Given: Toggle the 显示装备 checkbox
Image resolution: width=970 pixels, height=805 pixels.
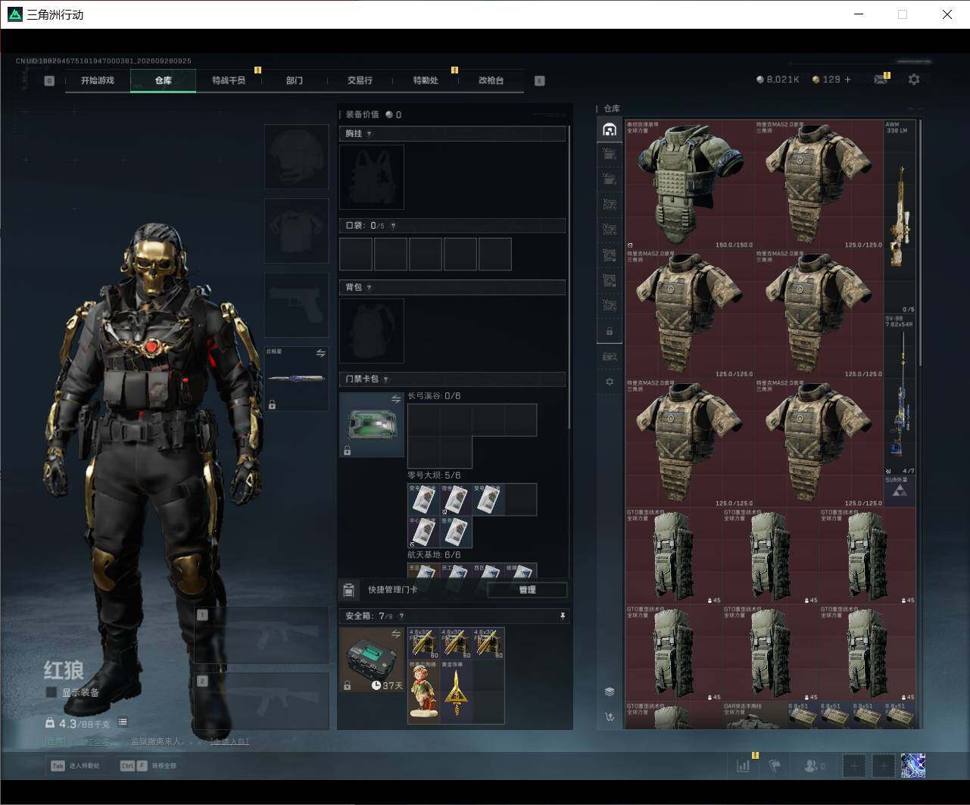Looking at the screenshot, I should [x=51, y=692].
